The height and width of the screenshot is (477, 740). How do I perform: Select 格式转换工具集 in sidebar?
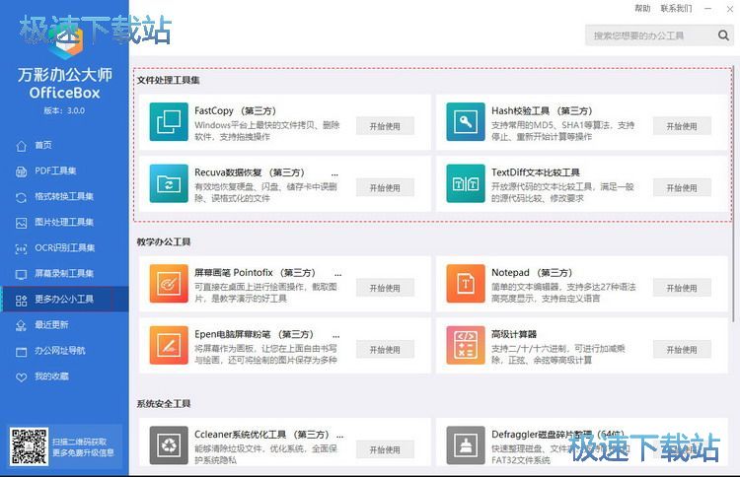click(64, 196)
